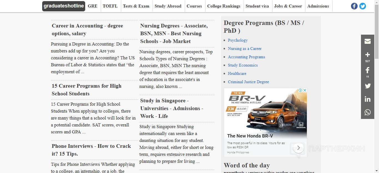Screen dimensions: 379x173
Task: Open the ad info icon
Action: 300,90
